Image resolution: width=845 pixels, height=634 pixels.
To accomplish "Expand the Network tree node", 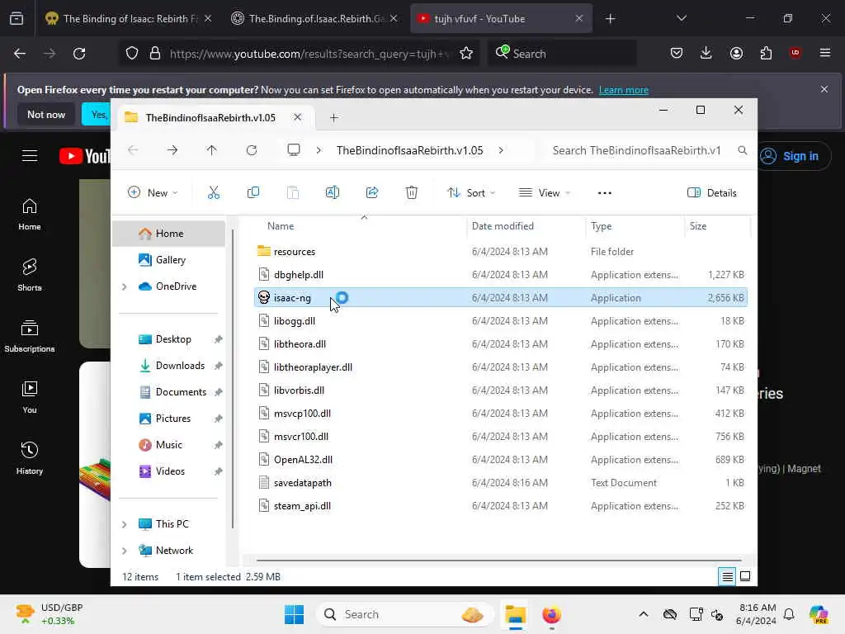I will click(125, 551).
